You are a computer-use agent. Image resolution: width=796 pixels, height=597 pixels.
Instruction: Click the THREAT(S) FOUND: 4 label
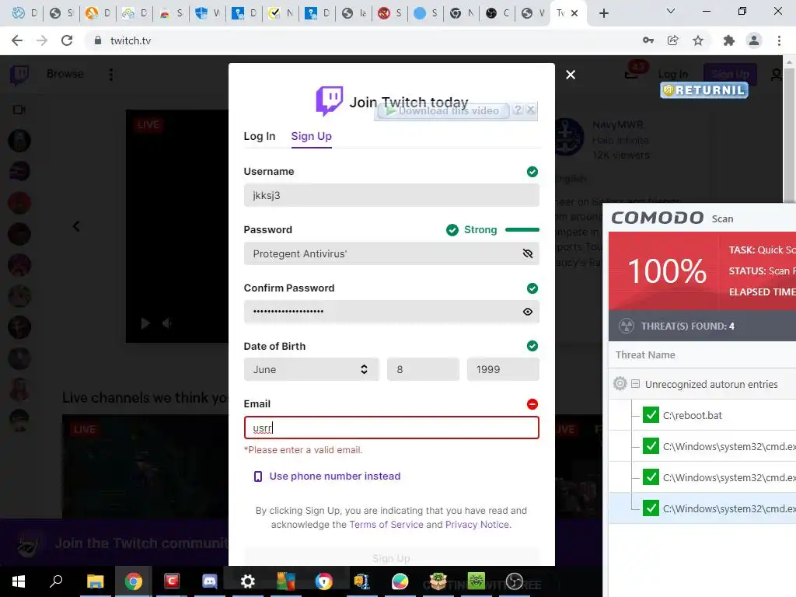687,326
